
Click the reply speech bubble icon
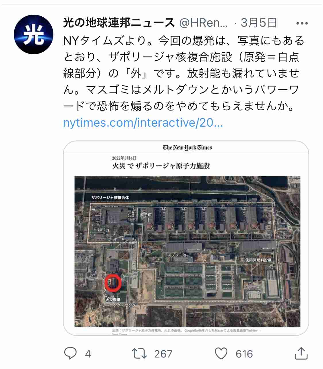click(x=70, y=353)
